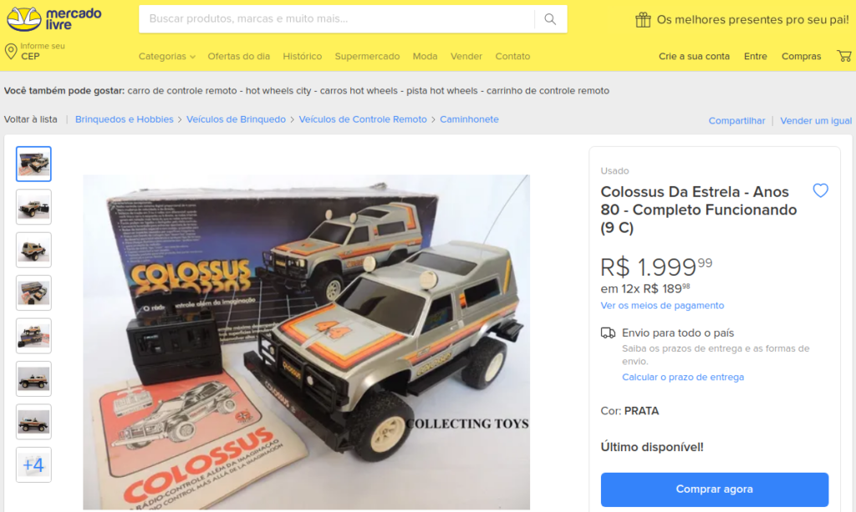Open the Ofertas do dia menu item
The image size is (856, 512).
[x=238, y=56]
